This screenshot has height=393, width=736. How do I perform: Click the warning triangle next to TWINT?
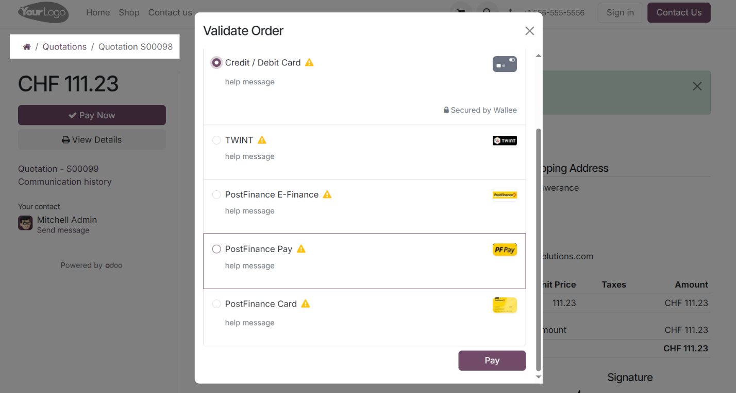coord(262,139)
